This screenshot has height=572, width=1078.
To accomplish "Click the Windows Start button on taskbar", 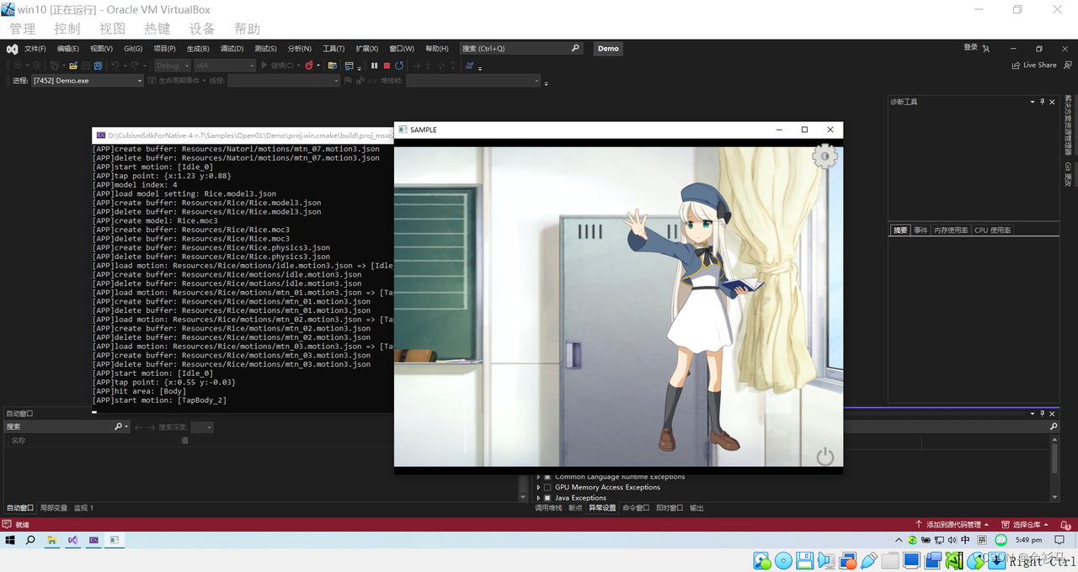I will [x=11, y=540].
